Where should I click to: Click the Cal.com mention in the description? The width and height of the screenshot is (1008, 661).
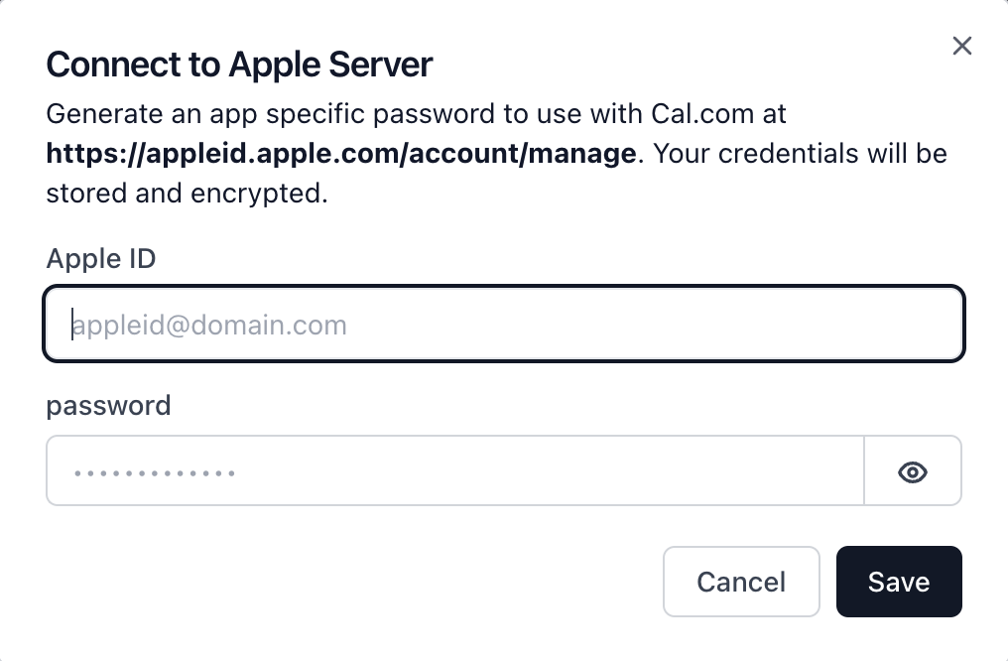coord(702,114)
